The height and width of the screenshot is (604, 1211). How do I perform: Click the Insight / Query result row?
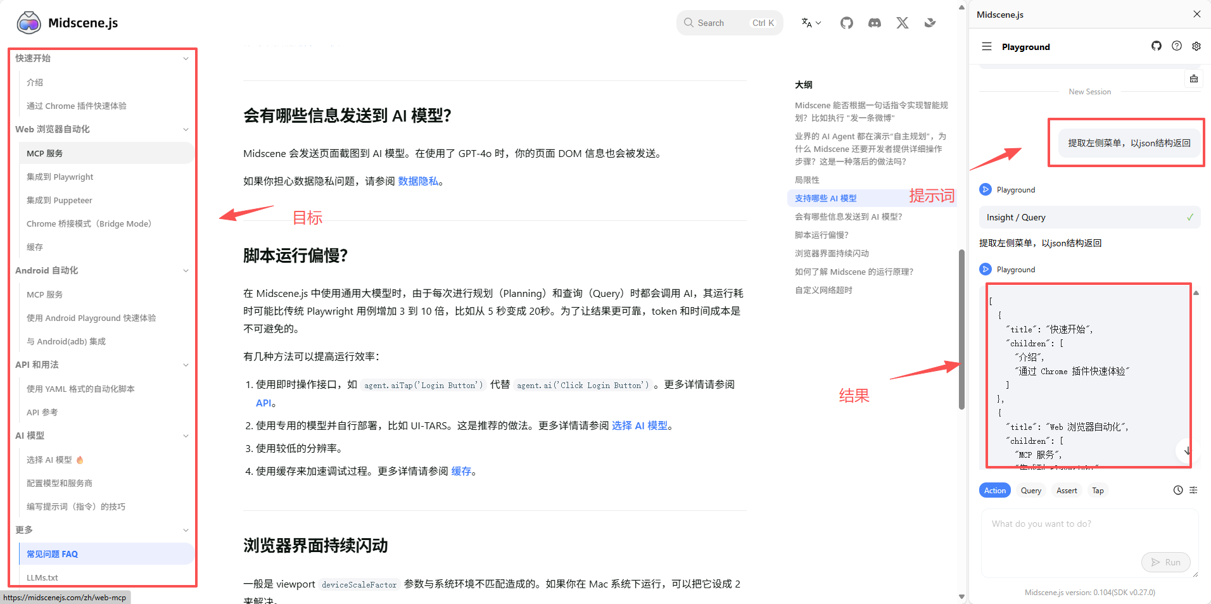[1089, 217]
